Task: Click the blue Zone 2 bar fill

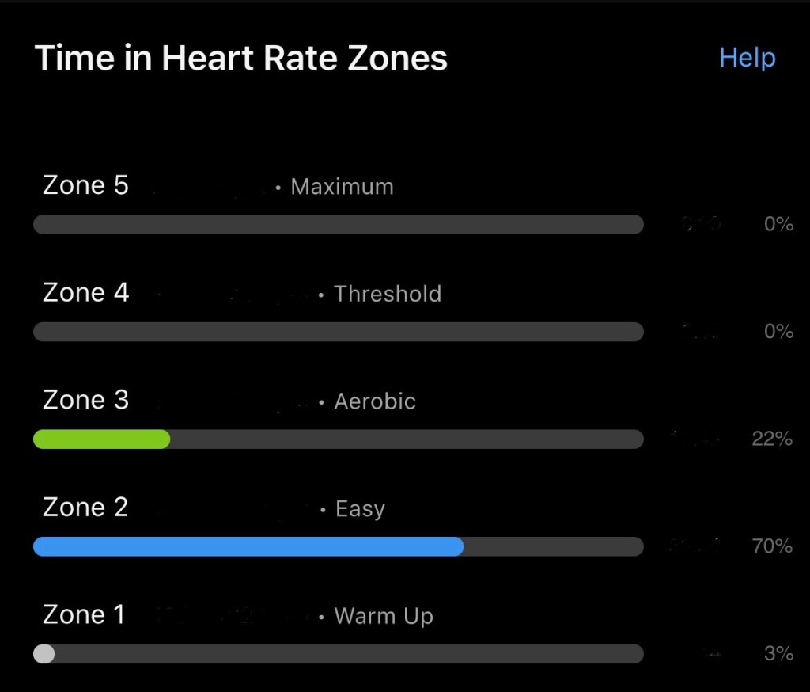Action: click(248, 546)
